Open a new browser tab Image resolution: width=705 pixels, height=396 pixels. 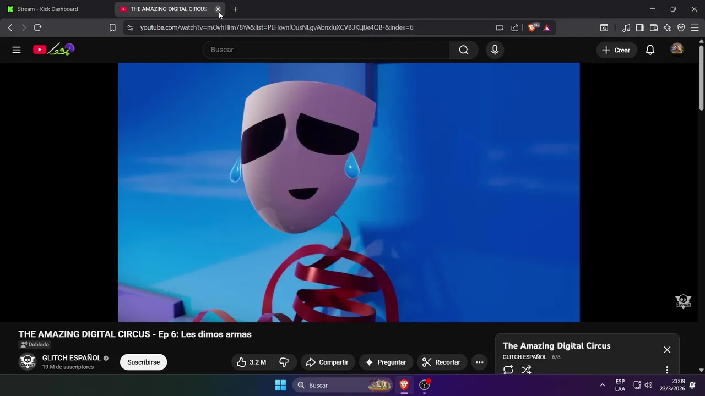pyautogui.click(x=235, y=9)
